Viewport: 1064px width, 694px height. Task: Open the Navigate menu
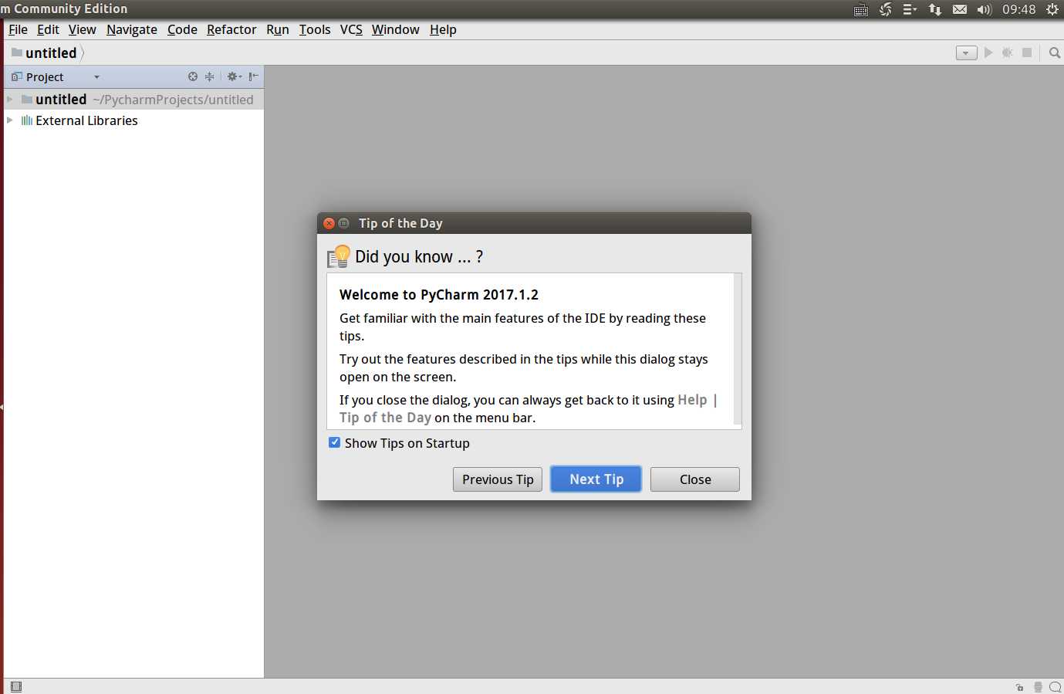(132, 29)
